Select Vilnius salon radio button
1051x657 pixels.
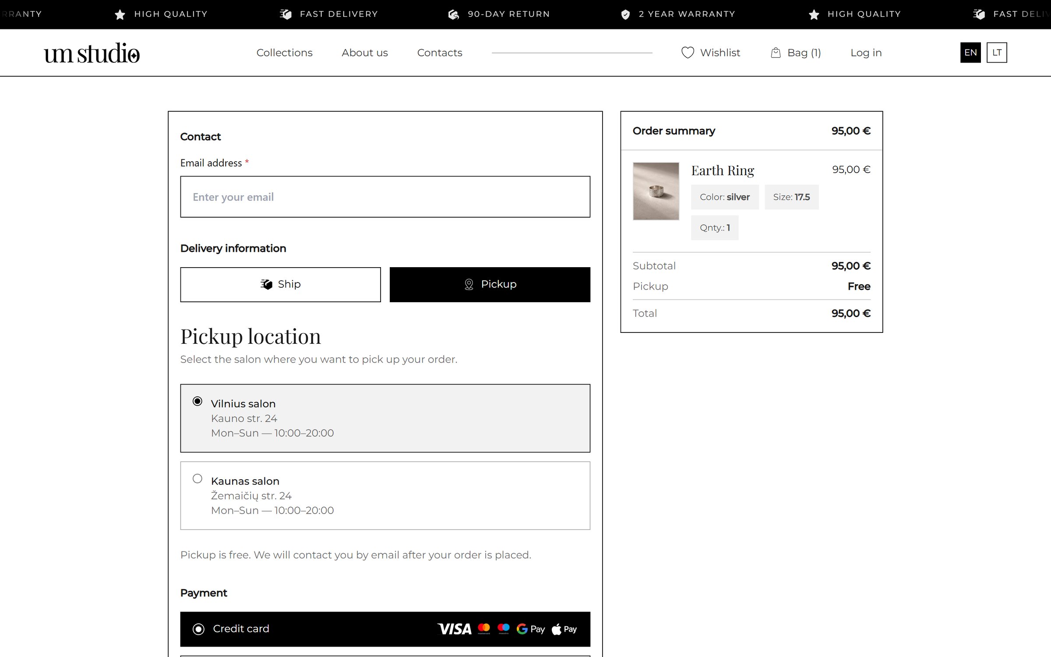(x=198, y=401)
